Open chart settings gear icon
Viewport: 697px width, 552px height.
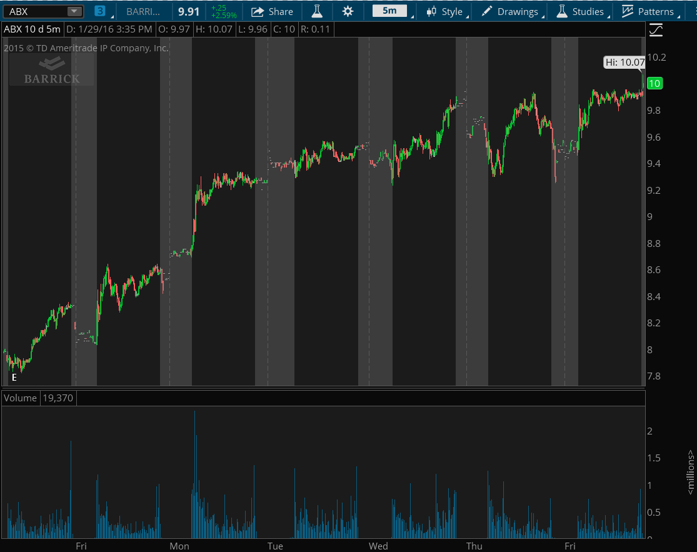[x=348, y=11]
